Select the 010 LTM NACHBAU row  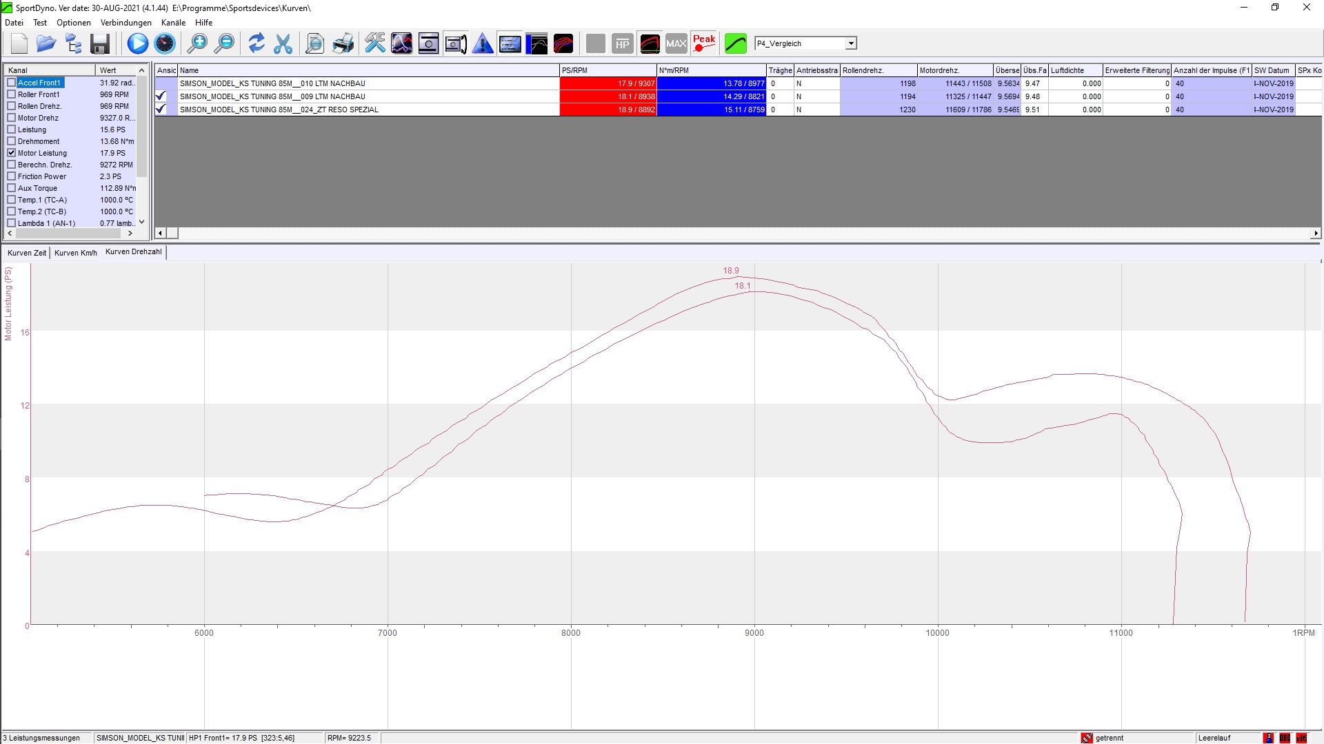(272, 83)
